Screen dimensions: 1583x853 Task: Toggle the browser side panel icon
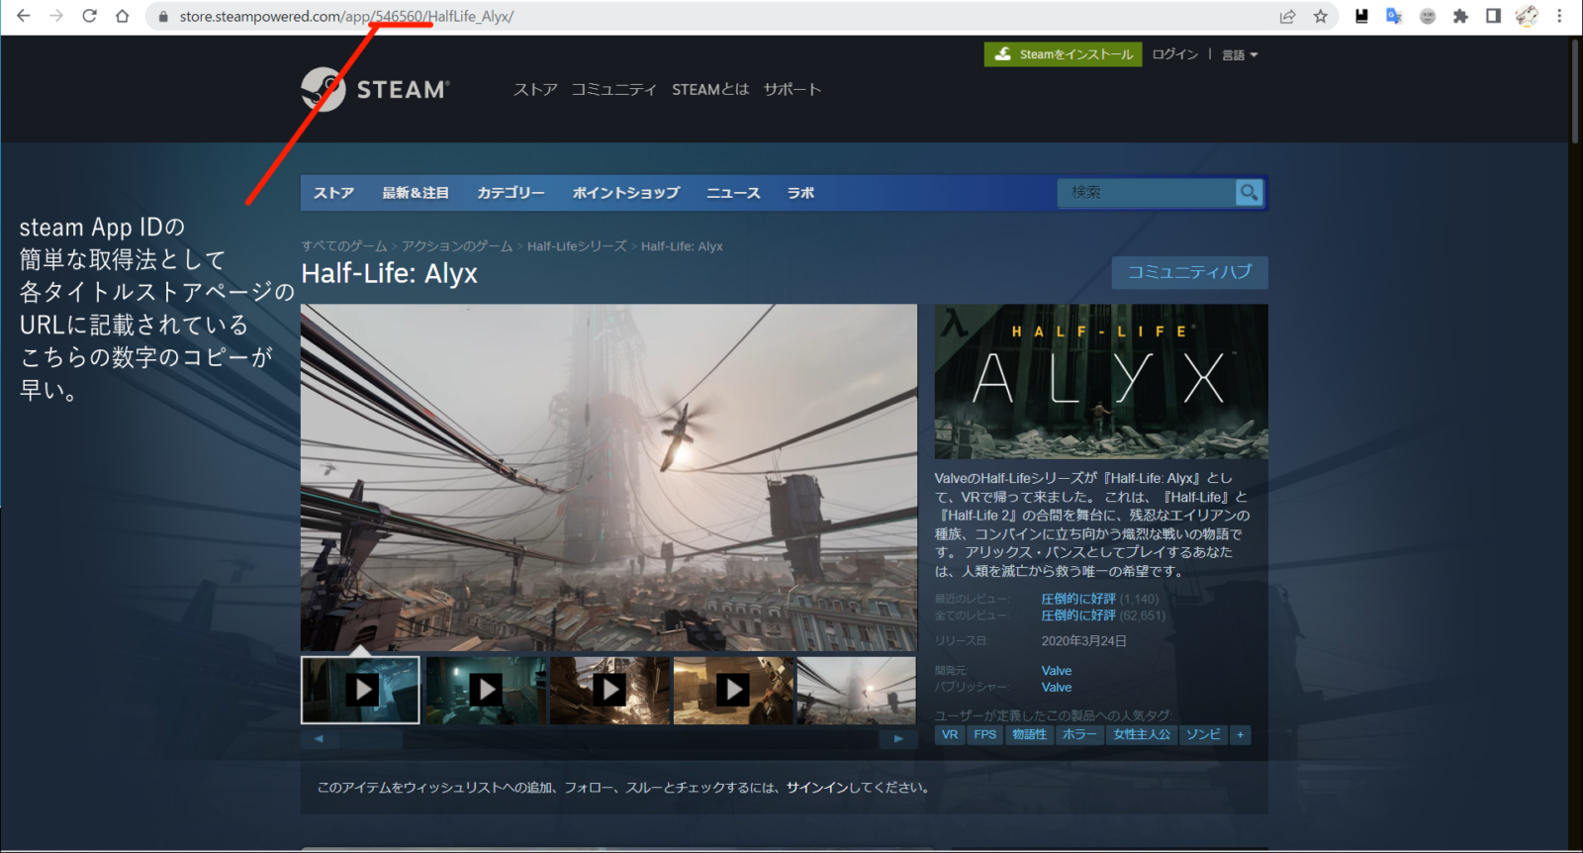pyautogui.click(x=1494, y=16)
